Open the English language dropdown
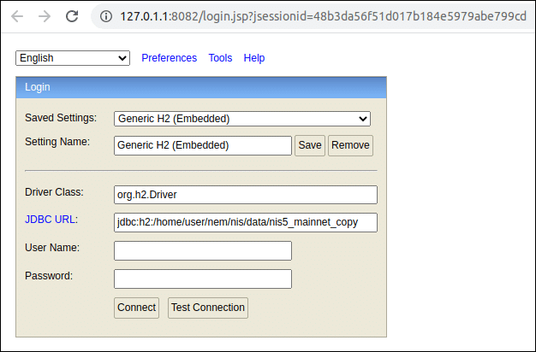Screen dimensions: 536x352 point(73,58)
